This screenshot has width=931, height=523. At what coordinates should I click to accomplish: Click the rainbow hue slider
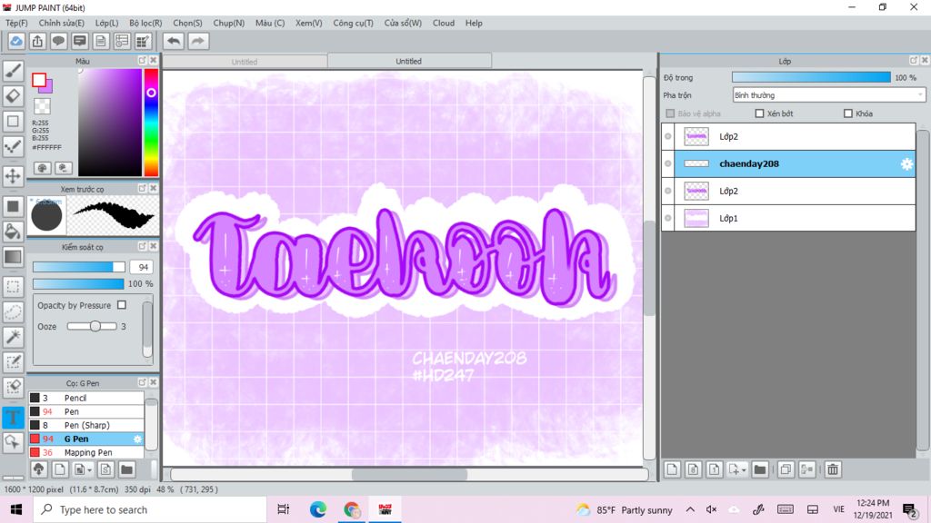point(151,123)
